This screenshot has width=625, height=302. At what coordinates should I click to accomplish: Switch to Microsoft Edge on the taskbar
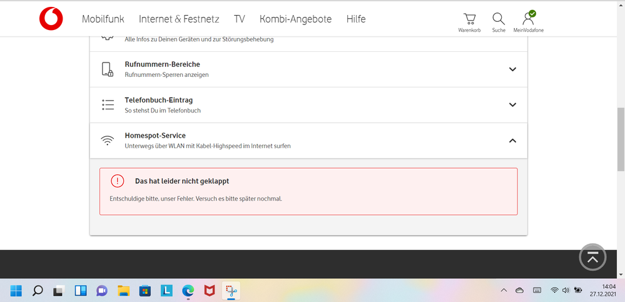188,291
